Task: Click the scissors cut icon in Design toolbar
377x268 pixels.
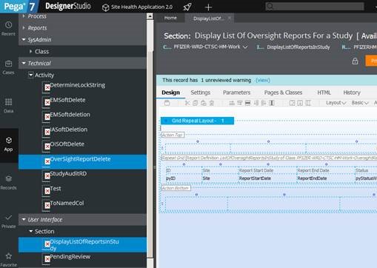Action: 187,103
